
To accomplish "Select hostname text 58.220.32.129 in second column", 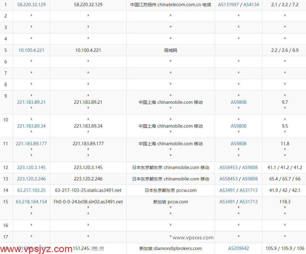I will [88, 5].
